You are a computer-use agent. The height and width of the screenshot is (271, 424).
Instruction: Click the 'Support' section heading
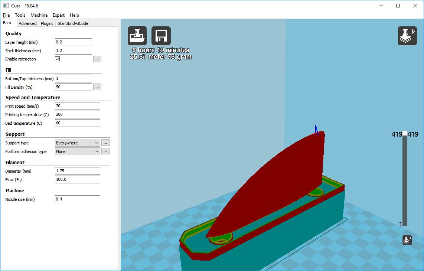(x=15, y=134)
